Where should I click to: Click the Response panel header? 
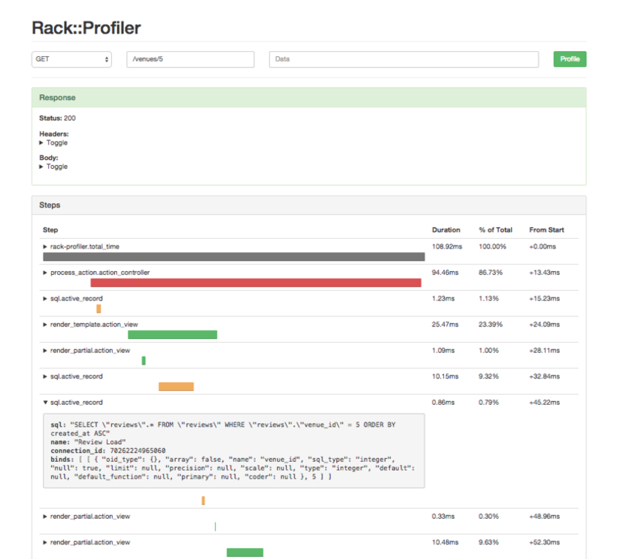[309, 98]
